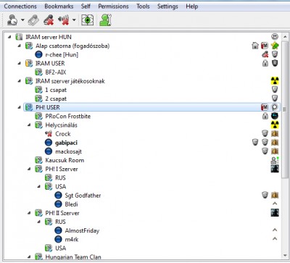
Task: Open the Self menu
Action: point(86,7)
